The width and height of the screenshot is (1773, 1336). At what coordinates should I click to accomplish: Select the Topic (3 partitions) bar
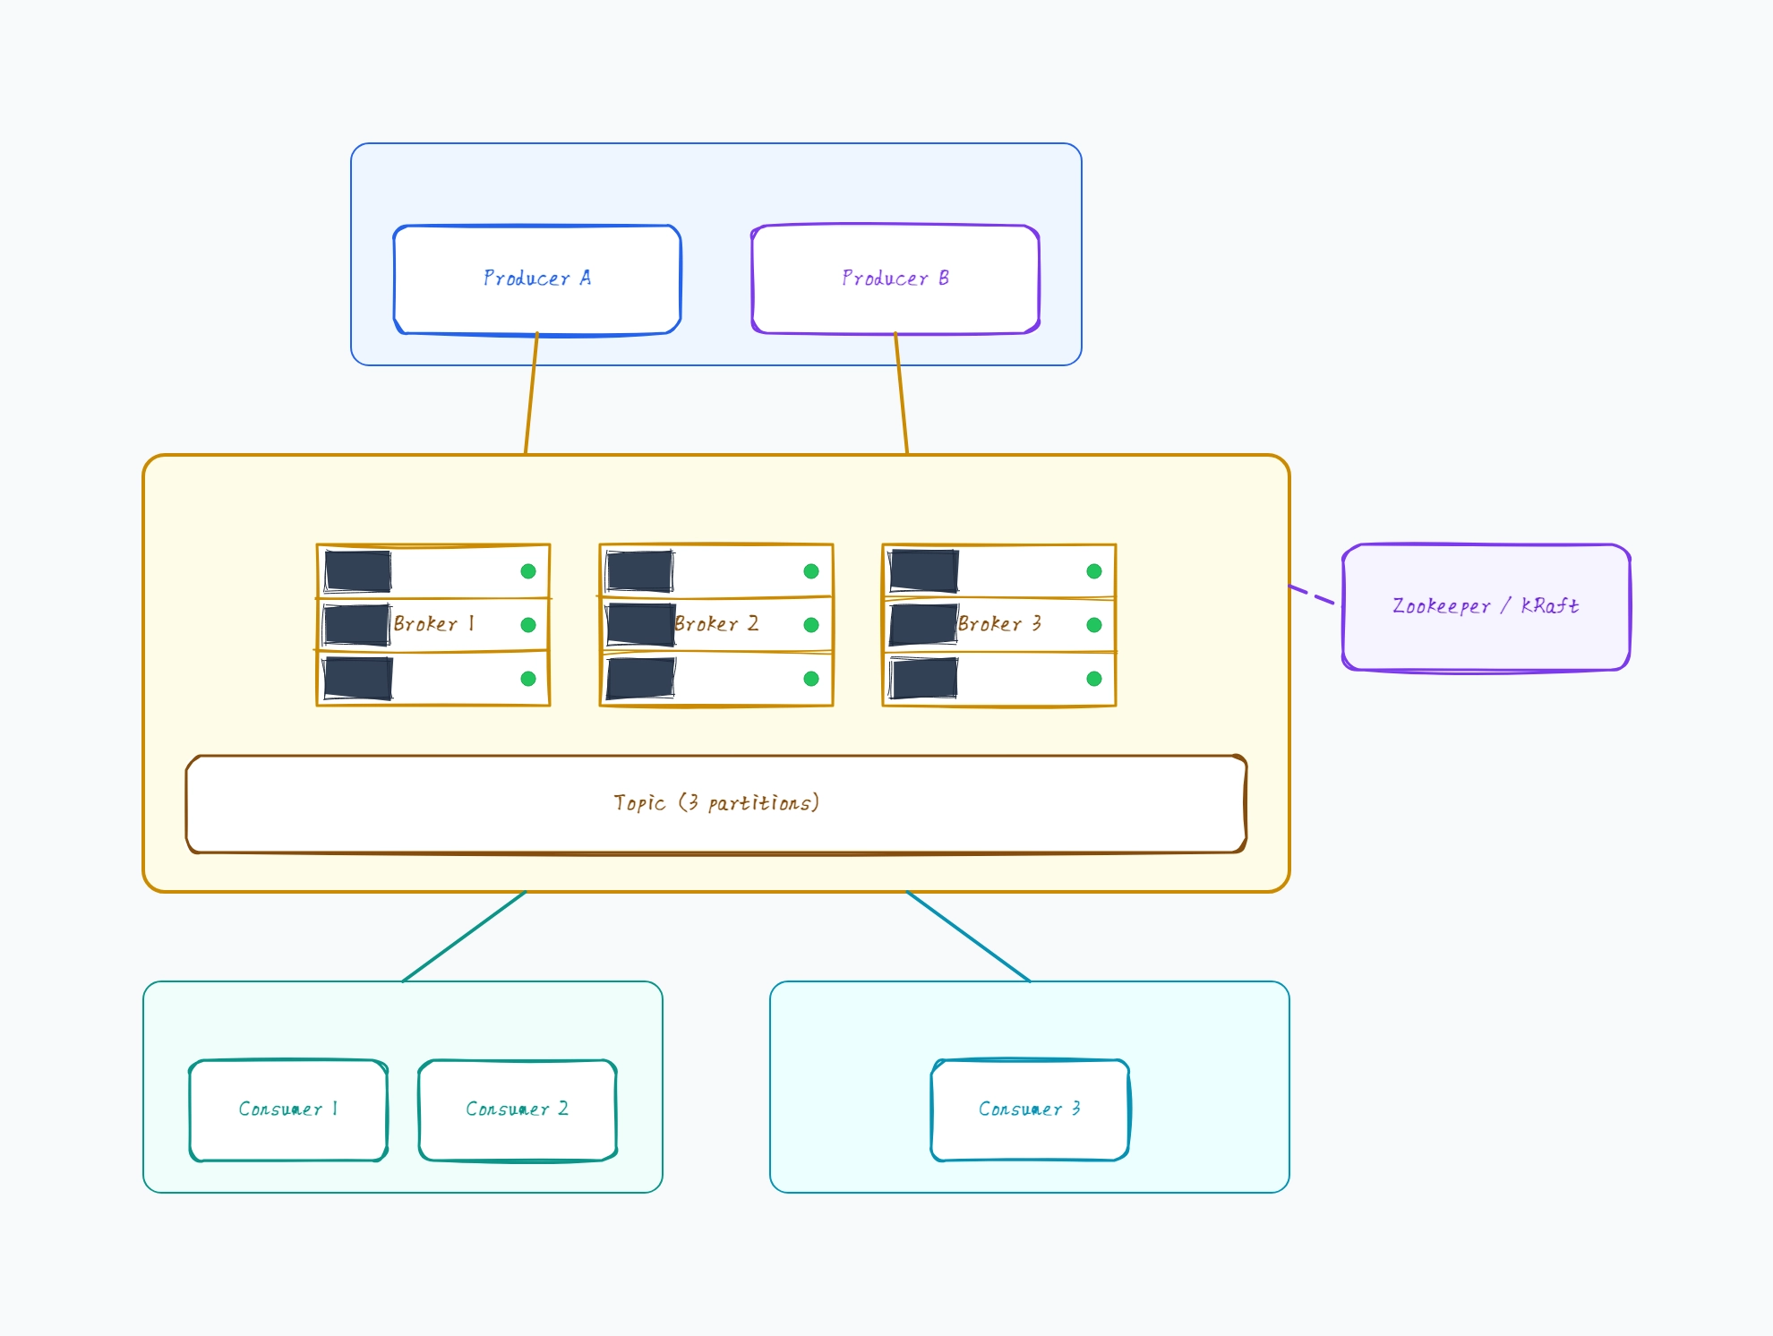click(716, 804)
